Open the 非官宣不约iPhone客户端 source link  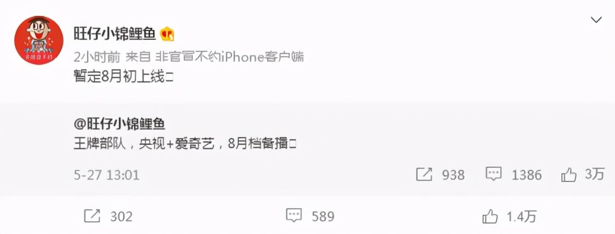230,57
